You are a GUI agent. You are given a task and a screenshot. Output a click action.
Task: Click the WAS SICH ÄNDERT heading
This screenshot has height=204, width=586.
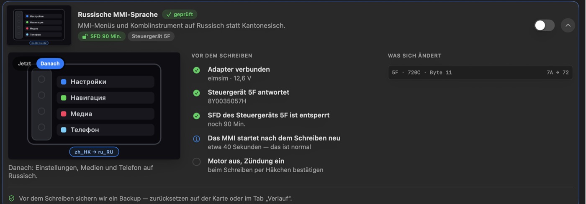tap(415, 55)
